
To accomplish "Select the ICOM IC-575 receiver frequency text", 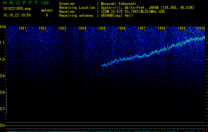I will pos(133,12).
